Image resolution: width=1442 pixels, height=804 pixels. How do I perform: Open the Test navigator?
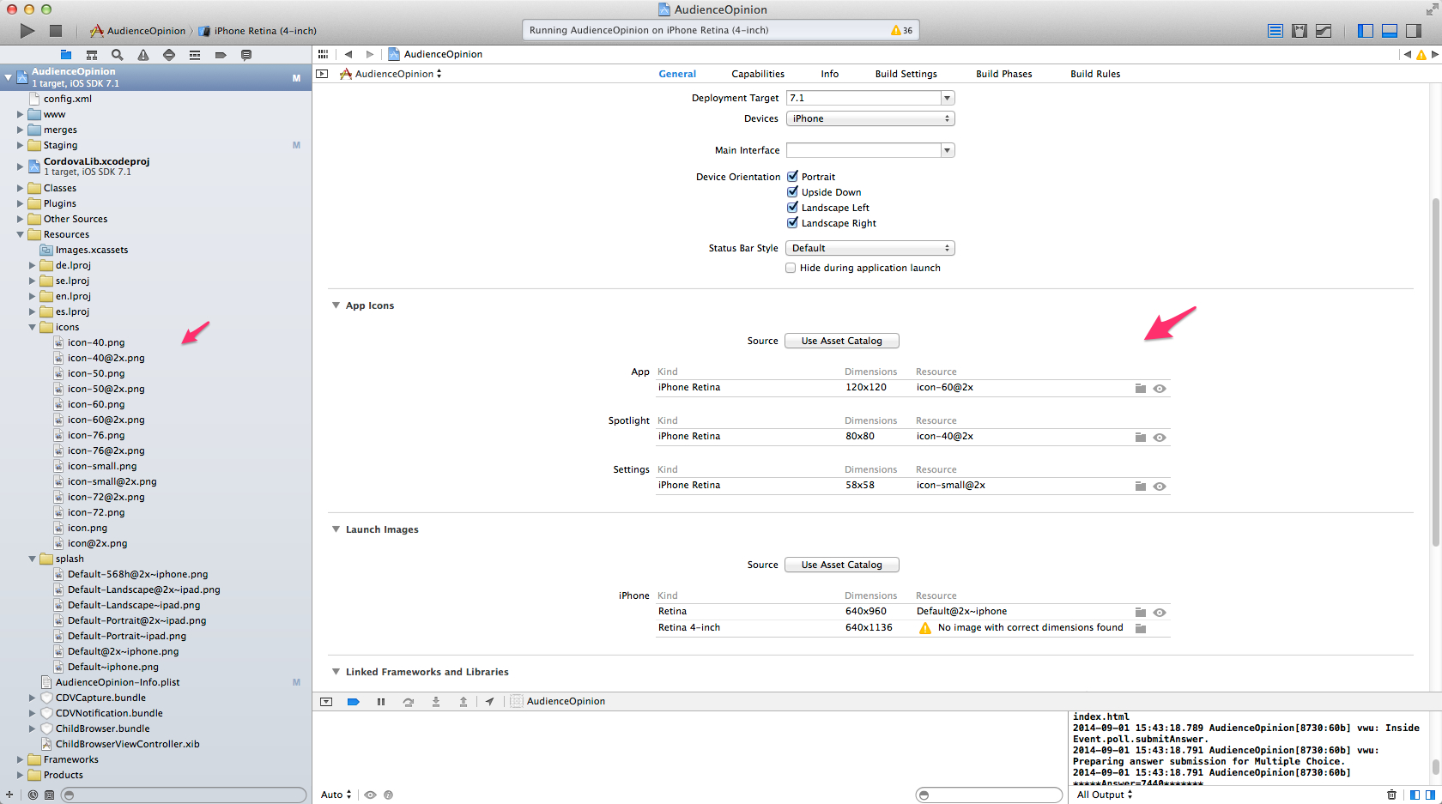coord(169,55)
